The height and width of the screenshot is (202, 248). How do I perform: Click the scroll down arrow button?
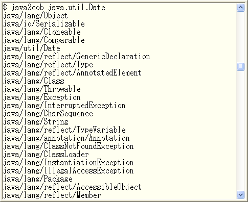point(240,194)
